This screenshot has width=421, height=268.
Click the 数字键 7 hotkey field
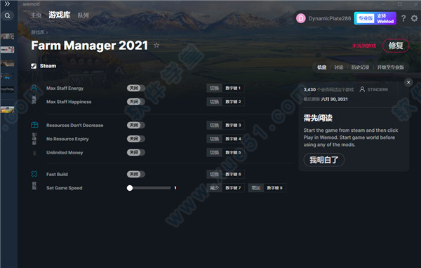coord(233,188)
